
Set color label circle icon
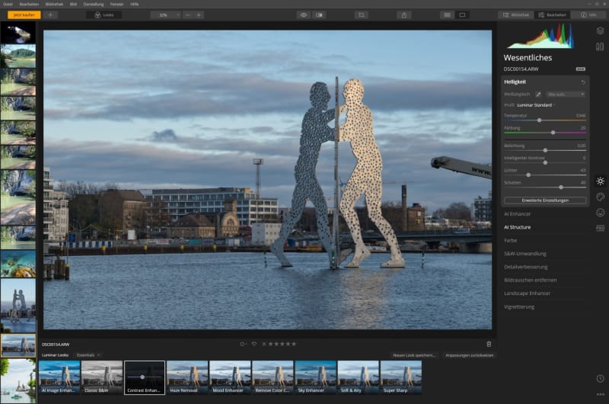[243, 344]
